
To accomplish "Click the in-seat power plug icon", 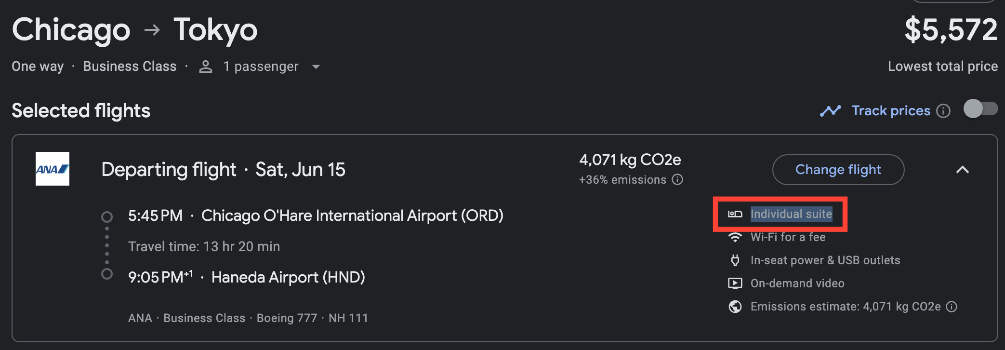I will pos(735,260).
